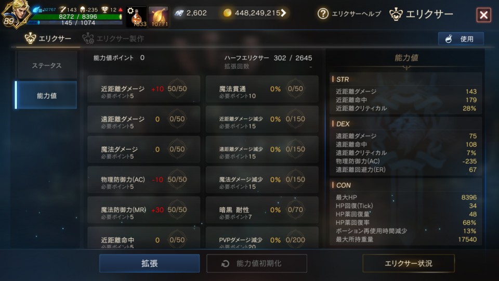Click the golden item icon showing 10771
Image resolution: width=499 pixels, height=281 pixels.
[159, 17]
